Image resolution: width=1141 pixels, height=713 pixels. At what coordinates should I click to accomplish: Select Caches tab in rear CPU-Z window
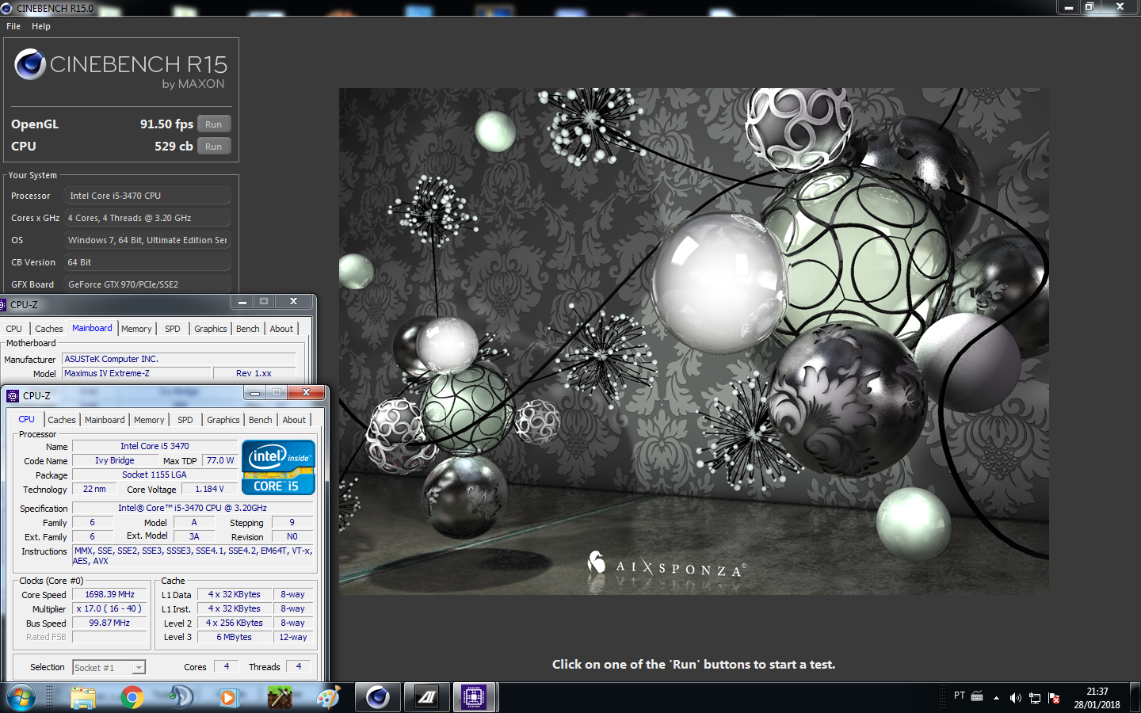(49, 329)
